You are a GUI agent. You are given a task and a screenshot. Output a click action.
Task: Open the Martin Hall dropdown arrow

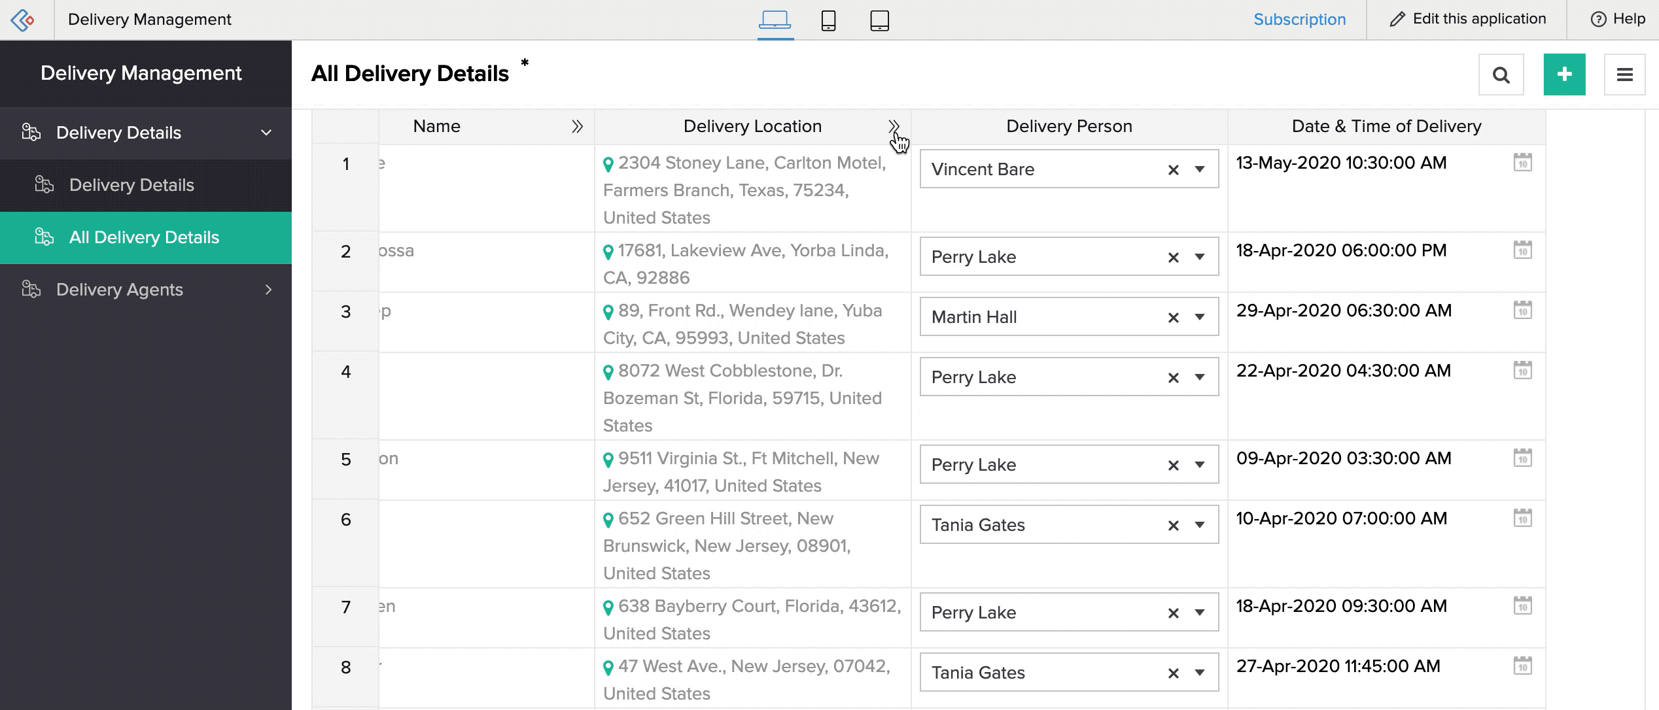coord(1200,317)
